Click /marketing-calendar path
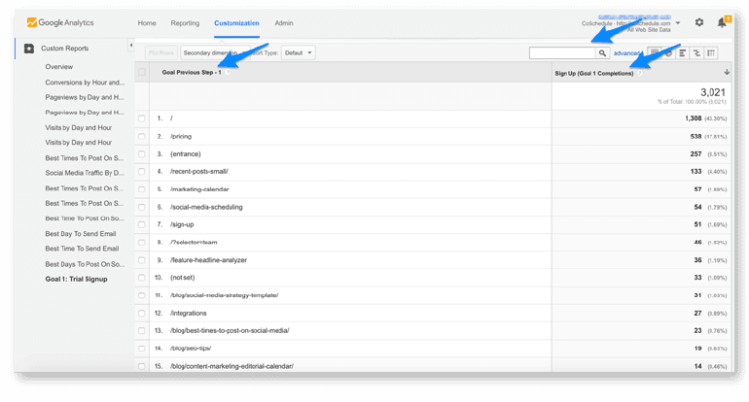749x402 pixels. [199, 189]
